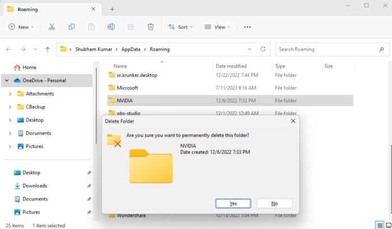
Task: Close the Roaming tab
Action: (94, 9)
